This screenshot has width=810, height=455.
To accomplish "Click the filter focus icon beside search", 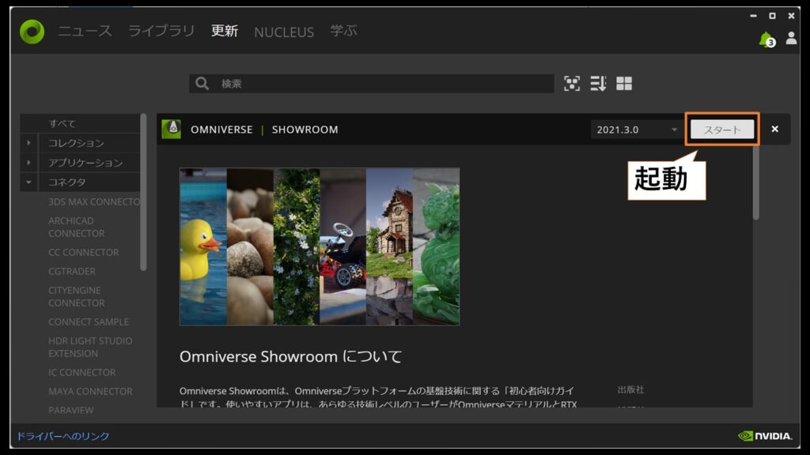I will [572, 84].
